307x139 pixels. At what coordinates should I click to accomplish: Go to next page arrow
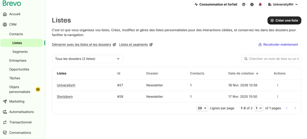tap(295, 108)
